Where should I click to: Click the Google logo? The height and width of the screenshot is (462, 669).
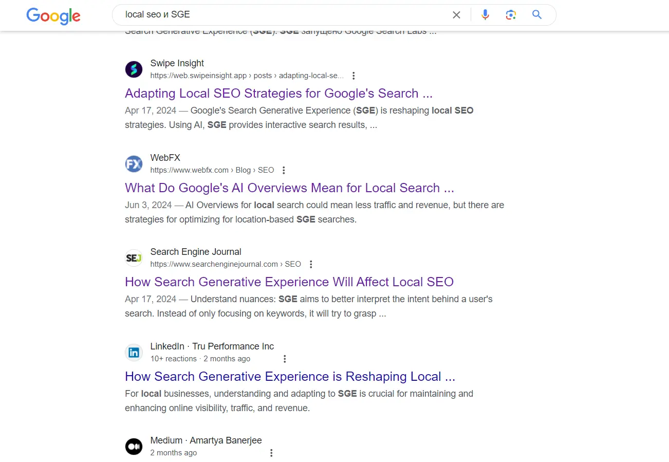pyautogui.click(x=53, y=16)
